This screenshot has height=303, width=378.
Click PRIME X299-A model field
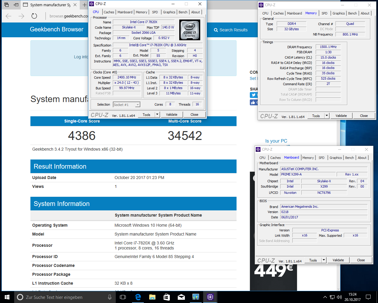[308, 174]
